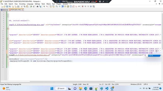Toggle INS insert mode in status bar
This screenshot has height=91, width=163.
click(x=159, y=84)
